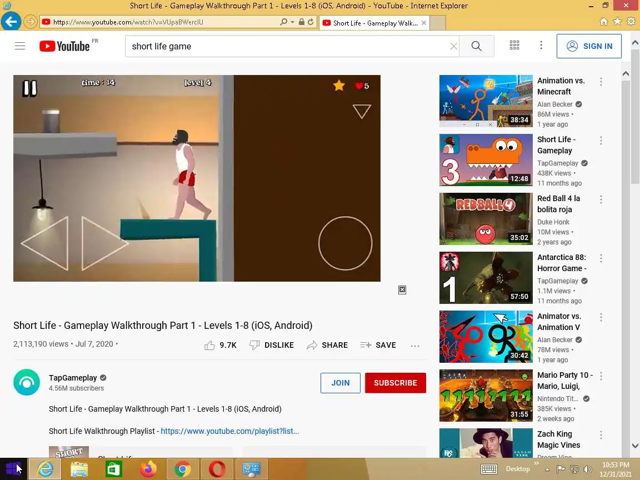Open options menu for Animation vs. Minecraft

click(601, 82)
